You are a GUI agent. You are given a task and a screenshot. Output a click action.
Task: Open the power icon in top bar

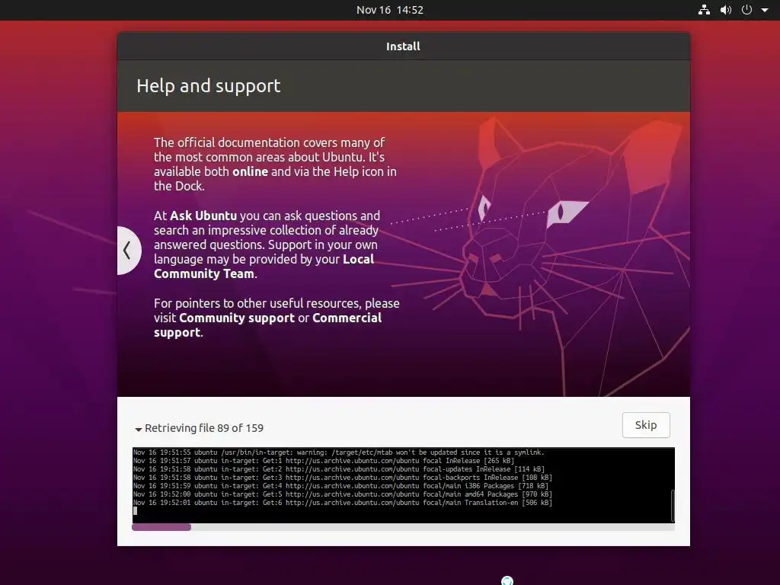tap(746, 9)
